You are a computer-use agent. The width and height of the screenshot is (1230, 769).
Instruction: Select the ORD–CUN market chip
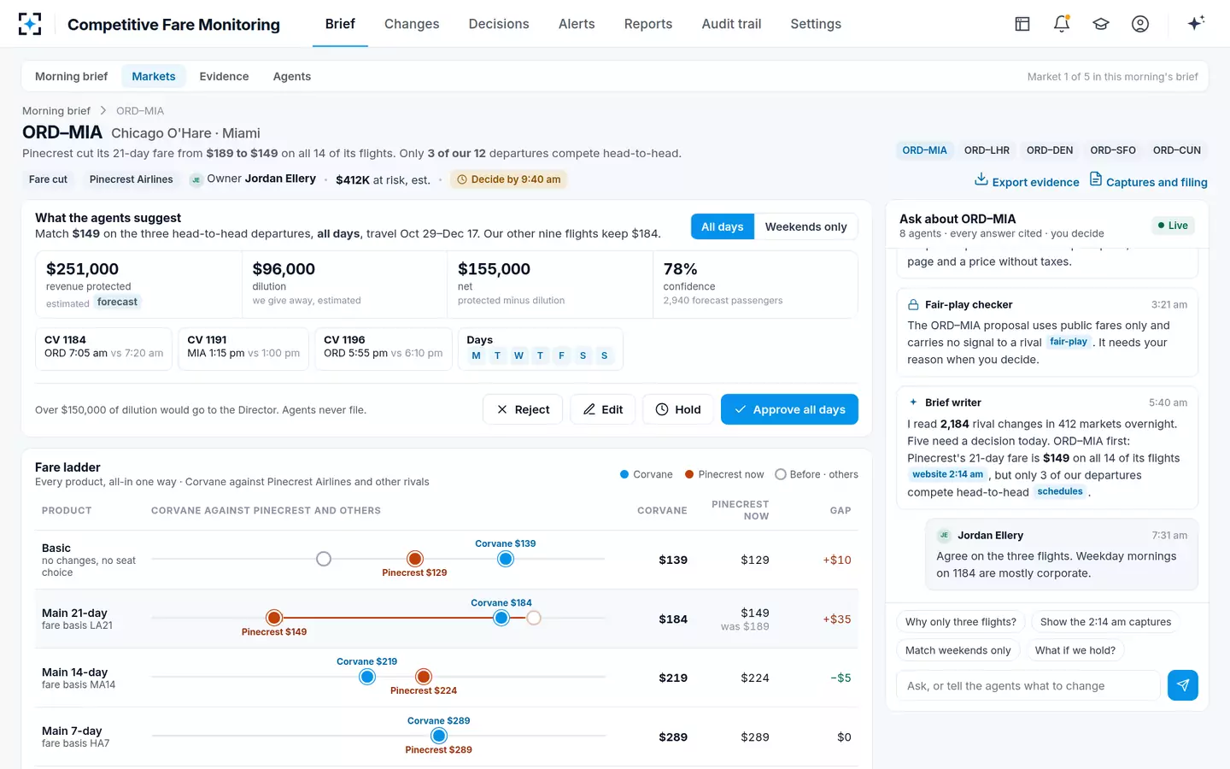[x=1177, y=150]
